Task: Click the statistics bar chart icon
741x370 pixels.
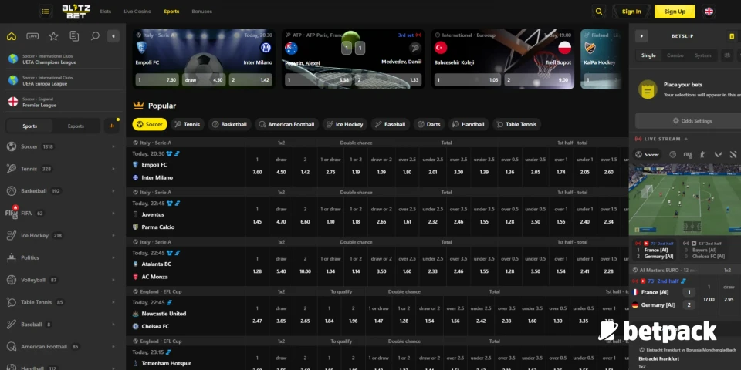Action: 113,126
